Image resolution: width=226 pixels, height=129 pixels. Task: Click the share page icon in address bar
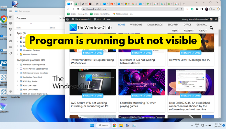(x=177, y=9)
